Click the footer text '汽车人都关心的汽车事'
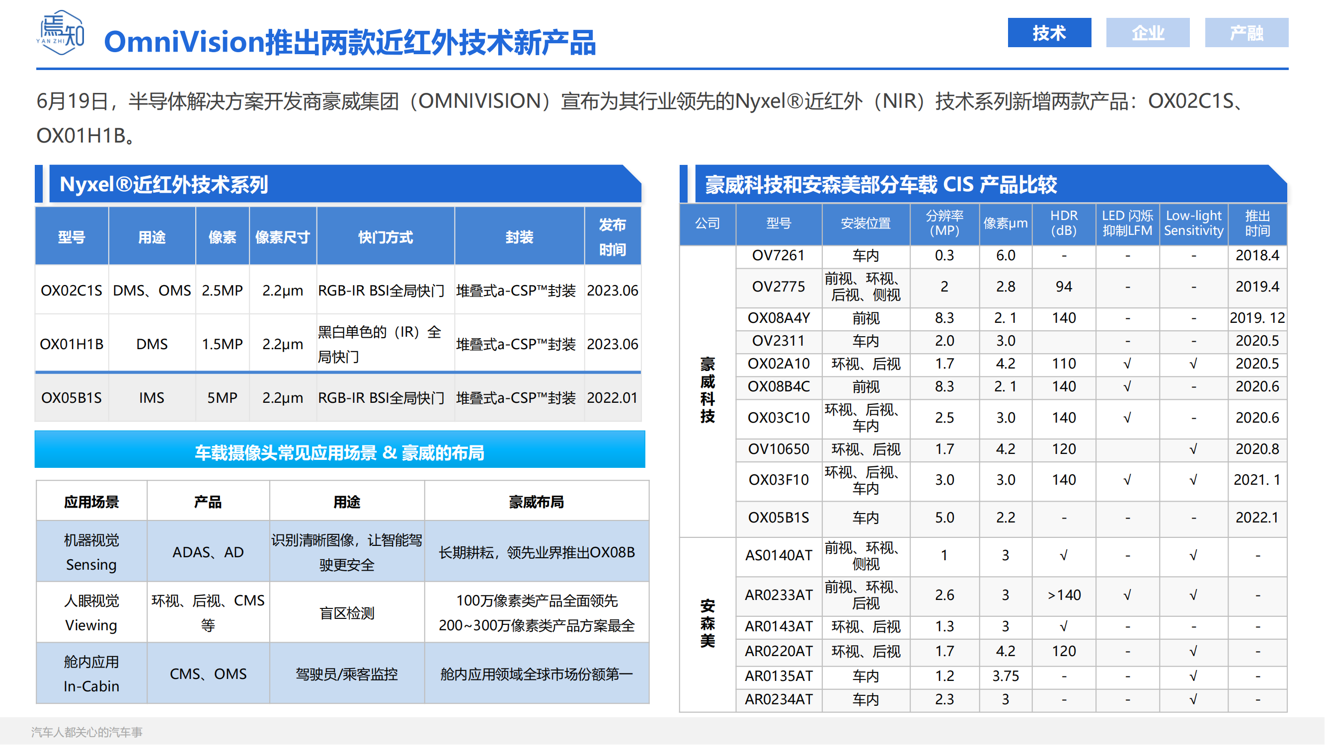The width and height of the screenshot is (1325, 745). tap(87, 732)
